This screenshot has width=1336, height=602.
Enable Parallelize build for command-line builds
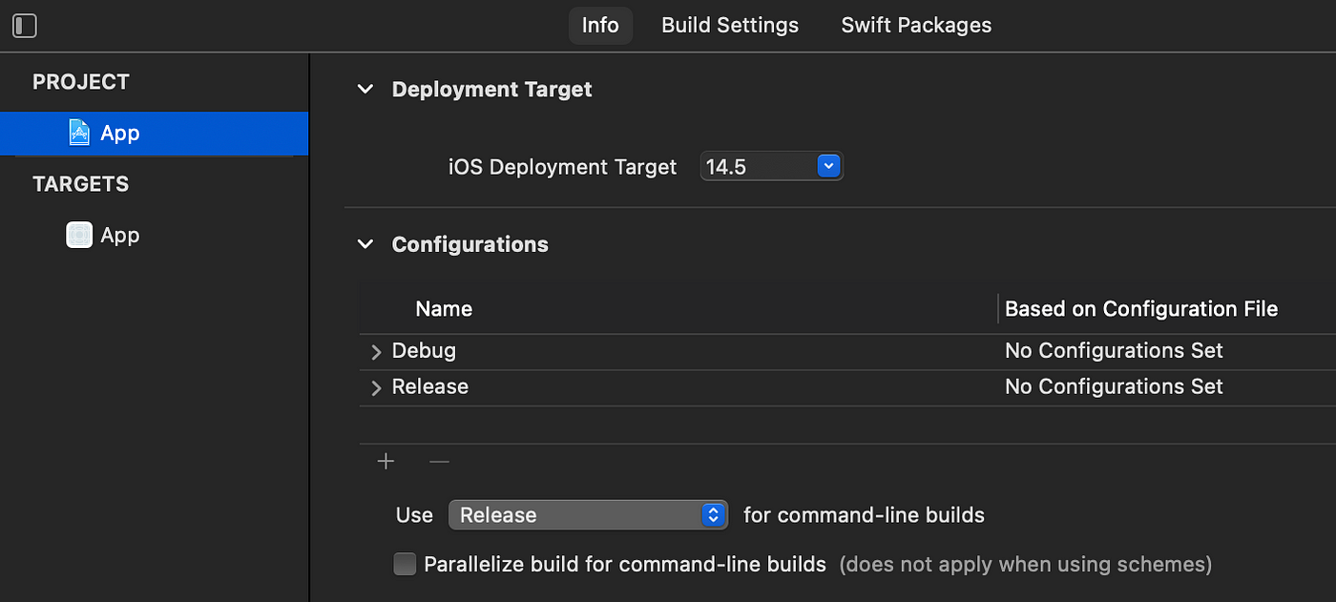pos(406,565)
